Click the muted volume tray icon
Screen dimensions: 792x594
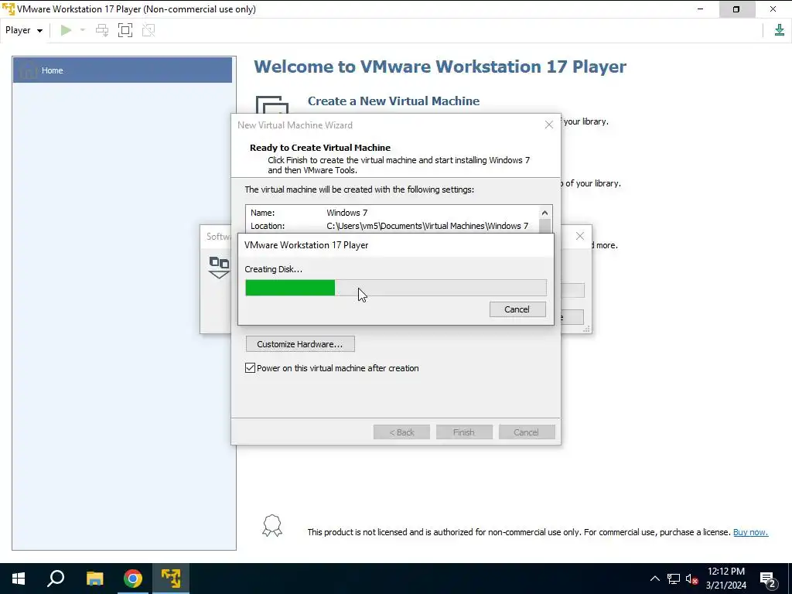tap(691, 579)
